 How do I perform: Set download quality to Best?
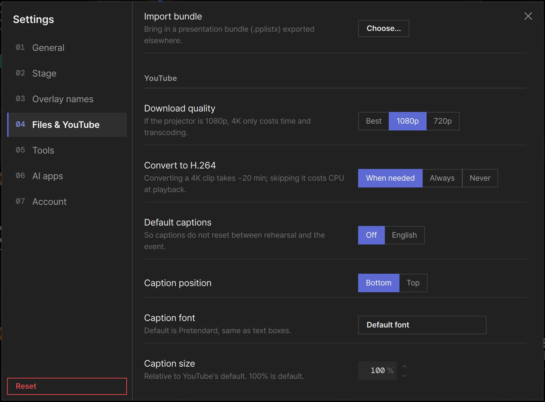pyautogui.click(x=373, y=121)
